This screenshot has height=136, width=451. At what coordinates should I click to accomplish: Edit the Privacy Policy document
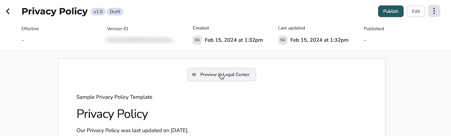416,11
